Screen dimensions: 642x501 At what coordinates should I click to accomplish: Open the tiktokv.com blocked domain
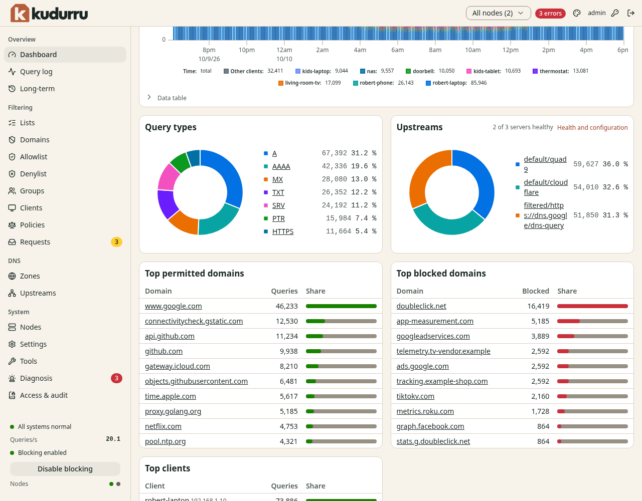coord(415,396)
